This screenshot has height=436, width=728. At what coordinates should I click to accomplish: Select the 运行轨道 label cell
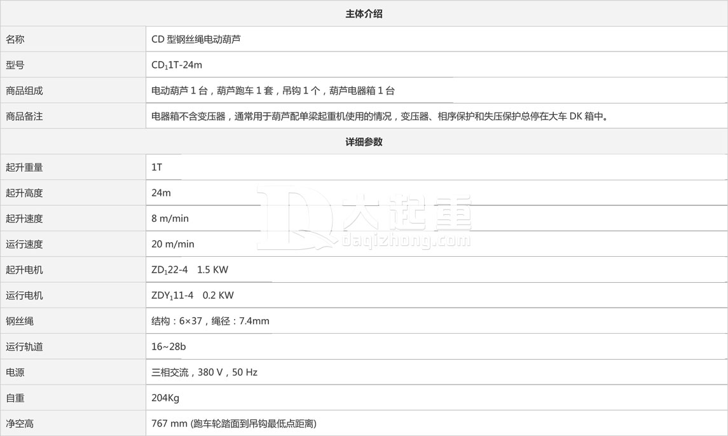(73, 346)
